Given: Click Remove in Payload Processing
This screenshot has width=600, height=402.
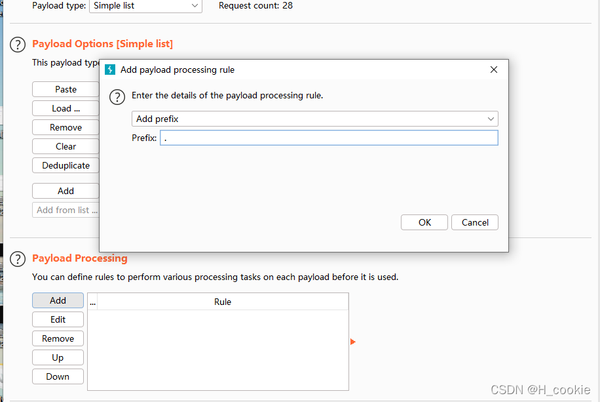Looking at the screenshot, I should pyautogui.click(x=58, y=338).
